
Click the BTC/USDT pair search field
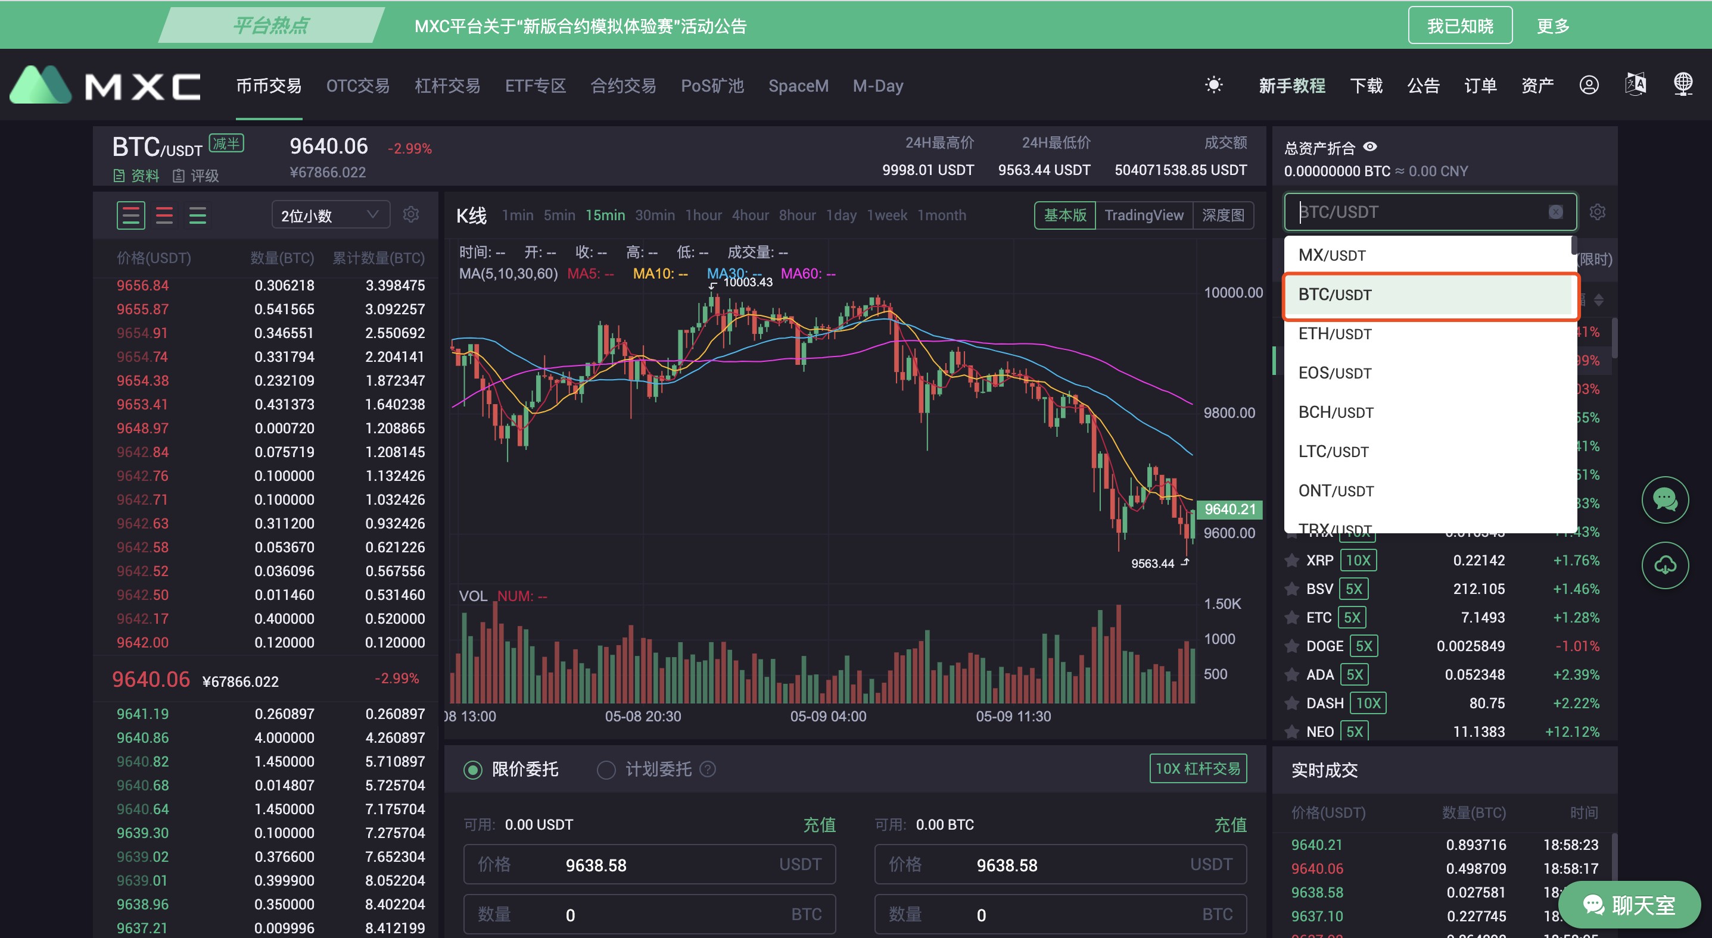[x=1430, y=212]
